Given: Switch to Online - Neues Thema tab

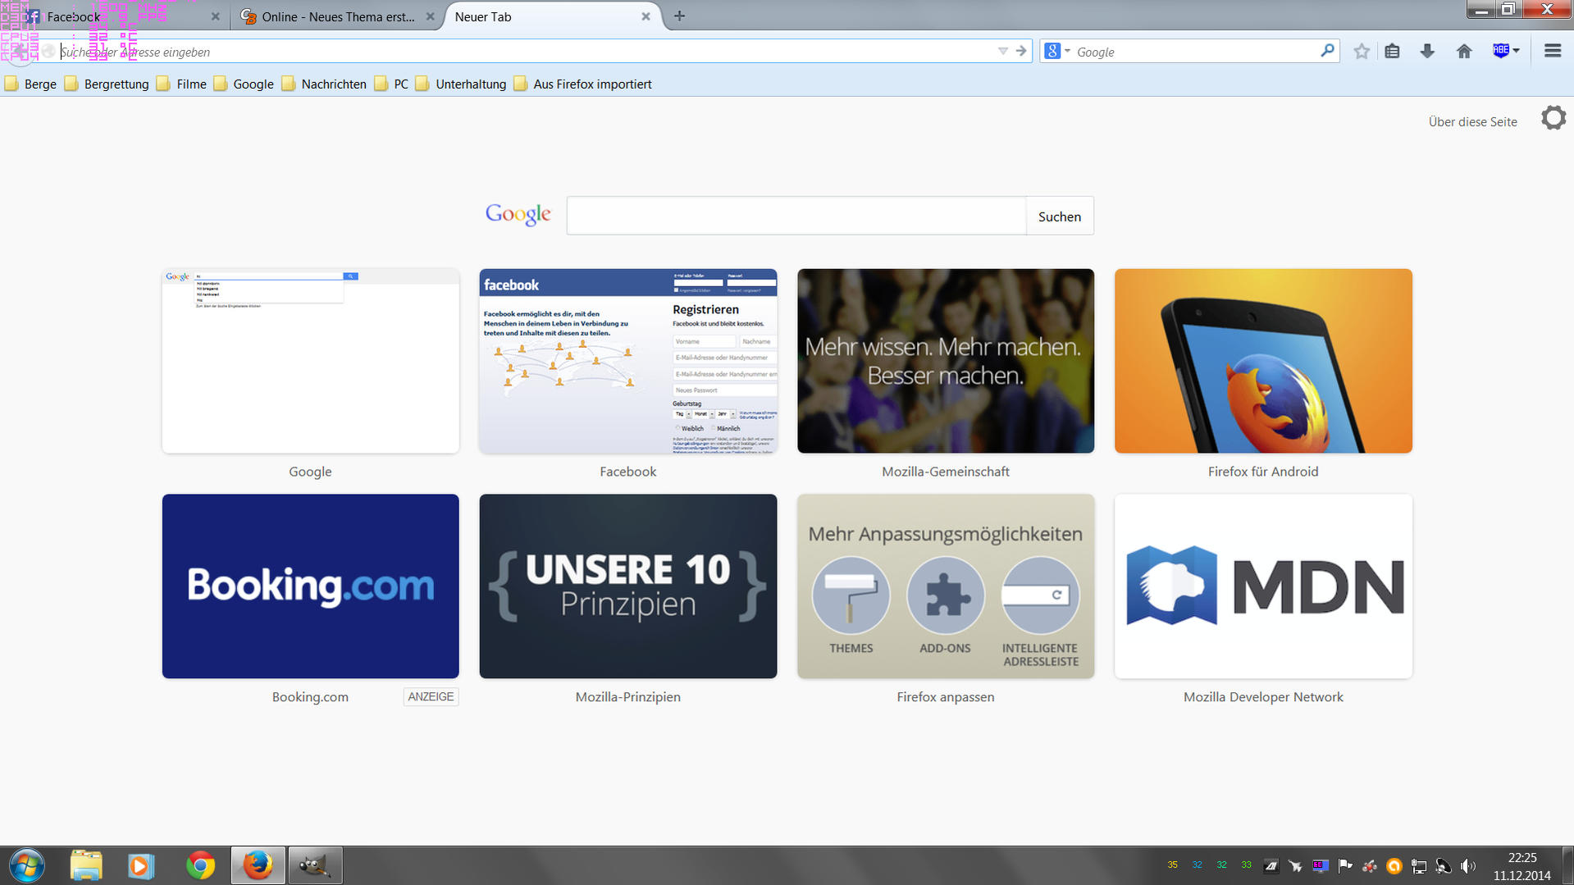Looking at the screenshot, I should tap(338, 16).
